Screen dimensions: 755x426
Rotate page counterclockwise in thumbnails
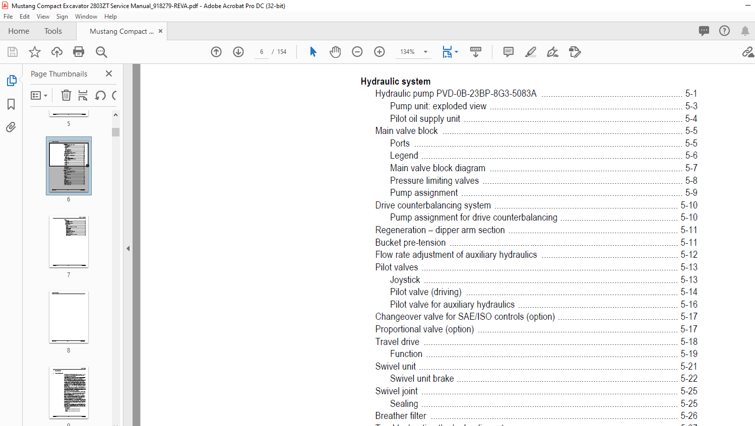click(100, 95)
